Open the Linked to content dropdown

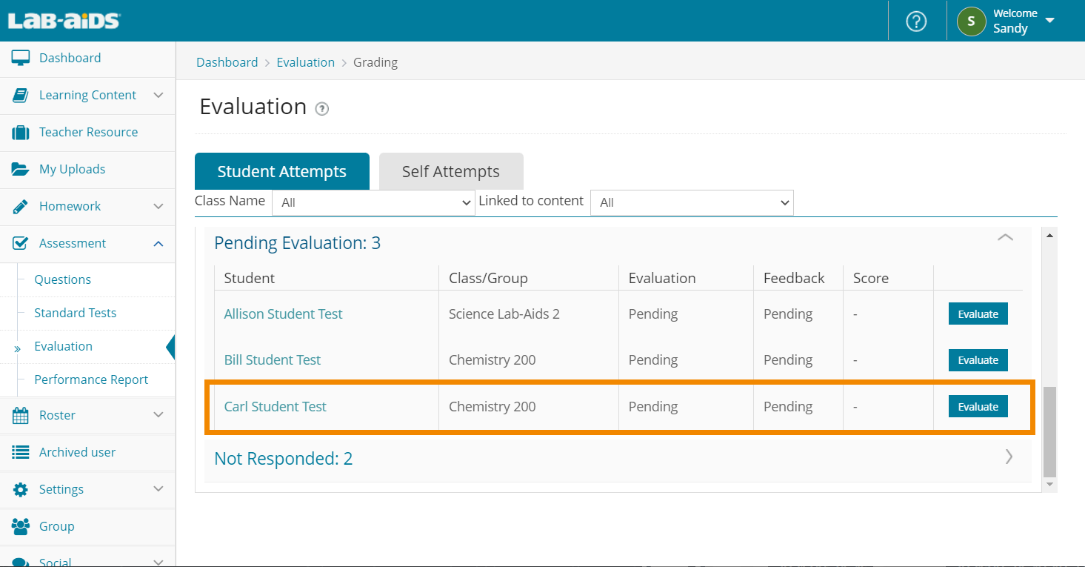tap(691, 202)
